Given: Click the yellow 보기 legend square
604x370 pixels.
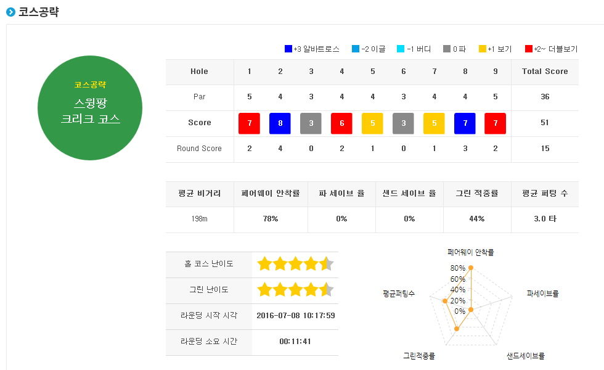Looking at the screenshot, I should click(482, 49).
